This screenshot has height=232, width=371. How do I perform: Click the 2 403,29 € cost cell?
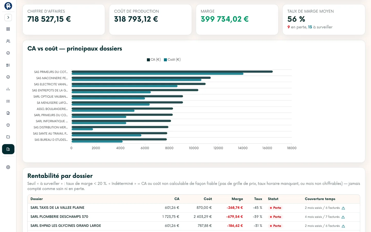(x=203, y=217)
